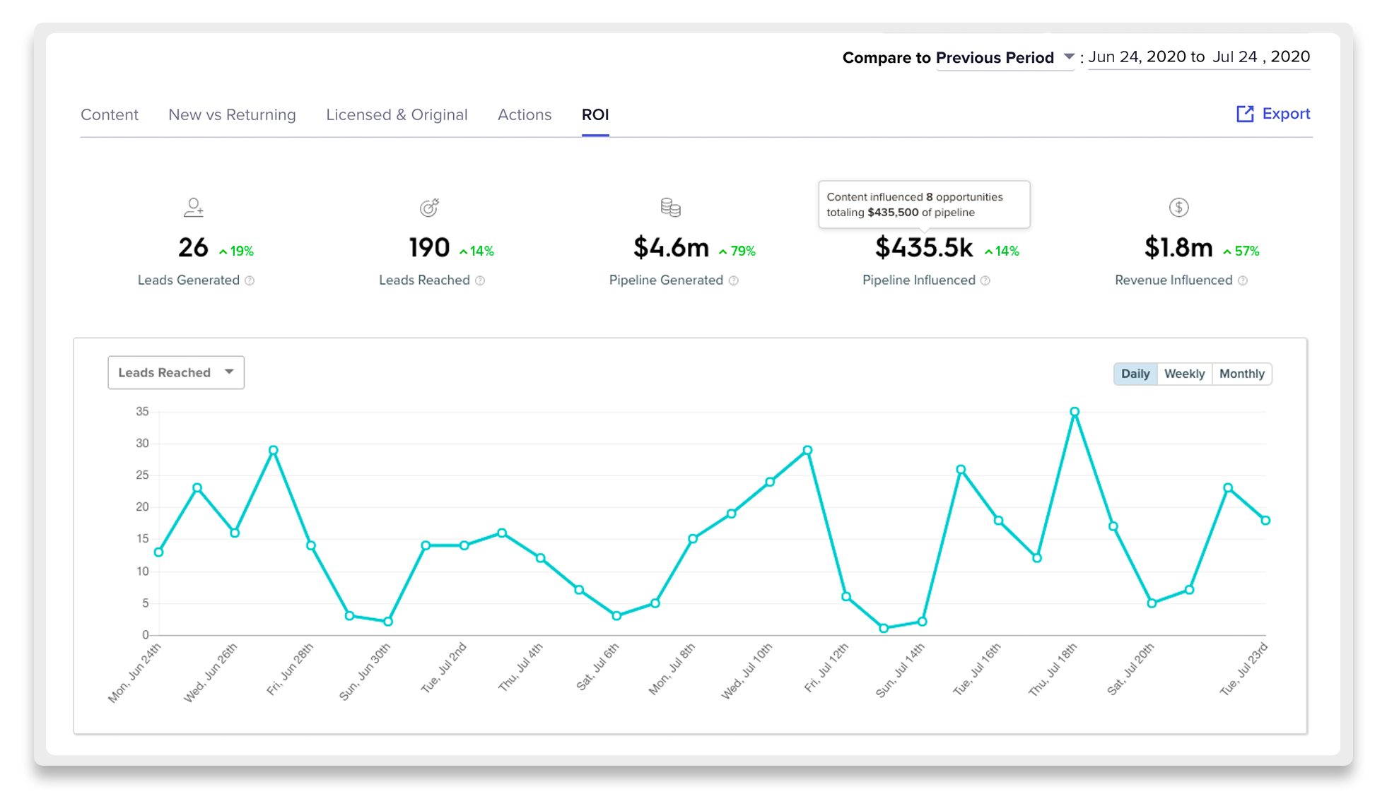Click the Jul 24, 2020 end date
Image resolution: width=1387 pixels, height=806 pixels.
tap(1261, 57)
